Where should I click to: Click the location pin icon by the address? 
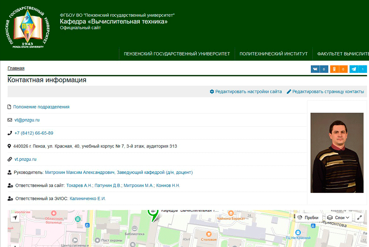point(9,146)
